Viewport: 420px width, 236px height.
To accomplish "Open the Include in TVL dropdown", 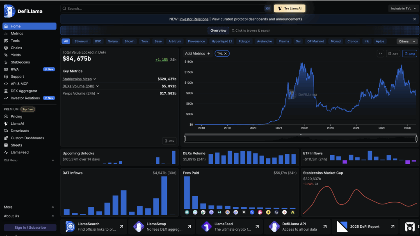I will tap(403, 9).
